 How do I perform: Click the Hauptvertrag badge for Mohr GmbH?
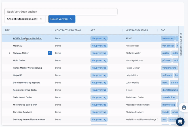pos(99,60)
